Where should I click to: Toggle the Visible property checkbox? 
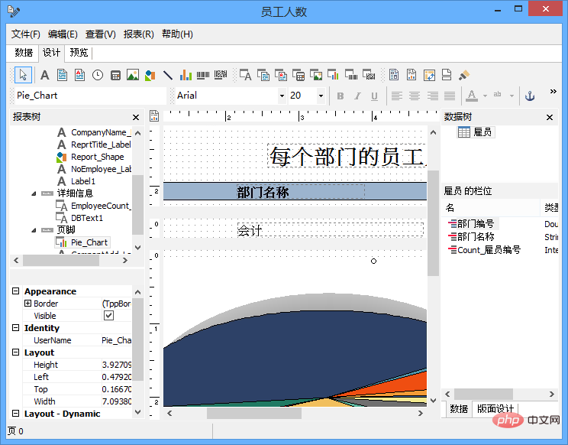tap(108, 316)
